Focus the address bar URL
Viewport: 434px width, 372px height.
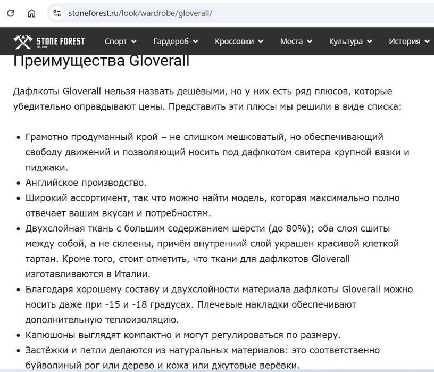pyautogui.click(x=140, y=13)
